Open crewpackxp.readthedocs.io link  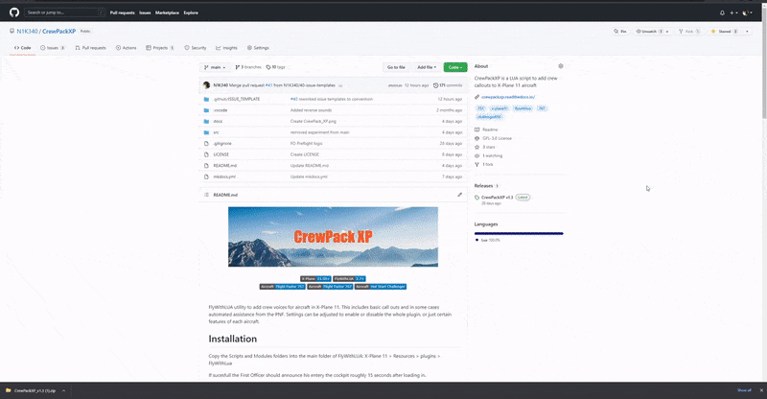coord(508,97)
